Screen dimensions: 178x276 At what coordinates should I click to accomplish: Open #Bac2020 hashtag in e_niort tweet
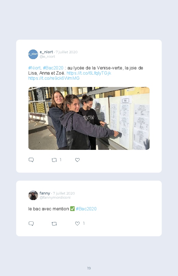53,68
